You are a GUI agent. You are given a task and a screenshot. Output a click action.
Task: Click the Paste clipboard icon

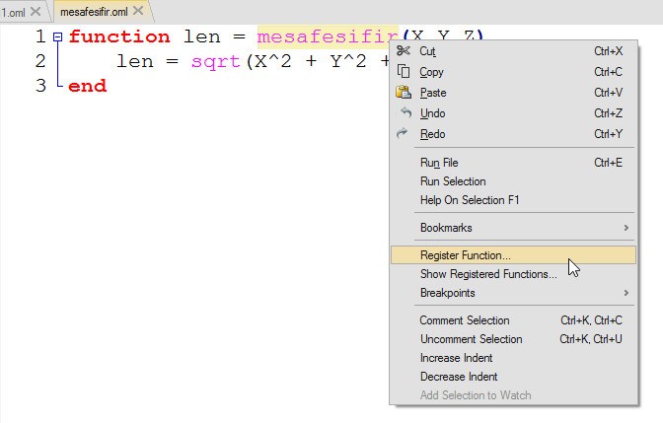(x=403, y=93)
